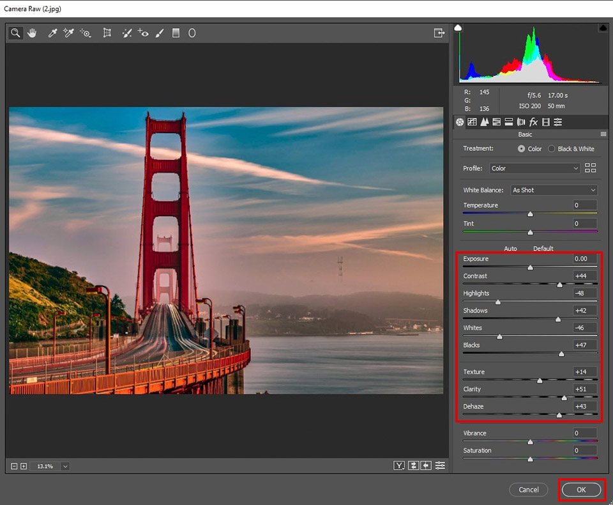Expand the White Balance dropdown
This screenshot has height=505, width=613.
click(554, 190)
